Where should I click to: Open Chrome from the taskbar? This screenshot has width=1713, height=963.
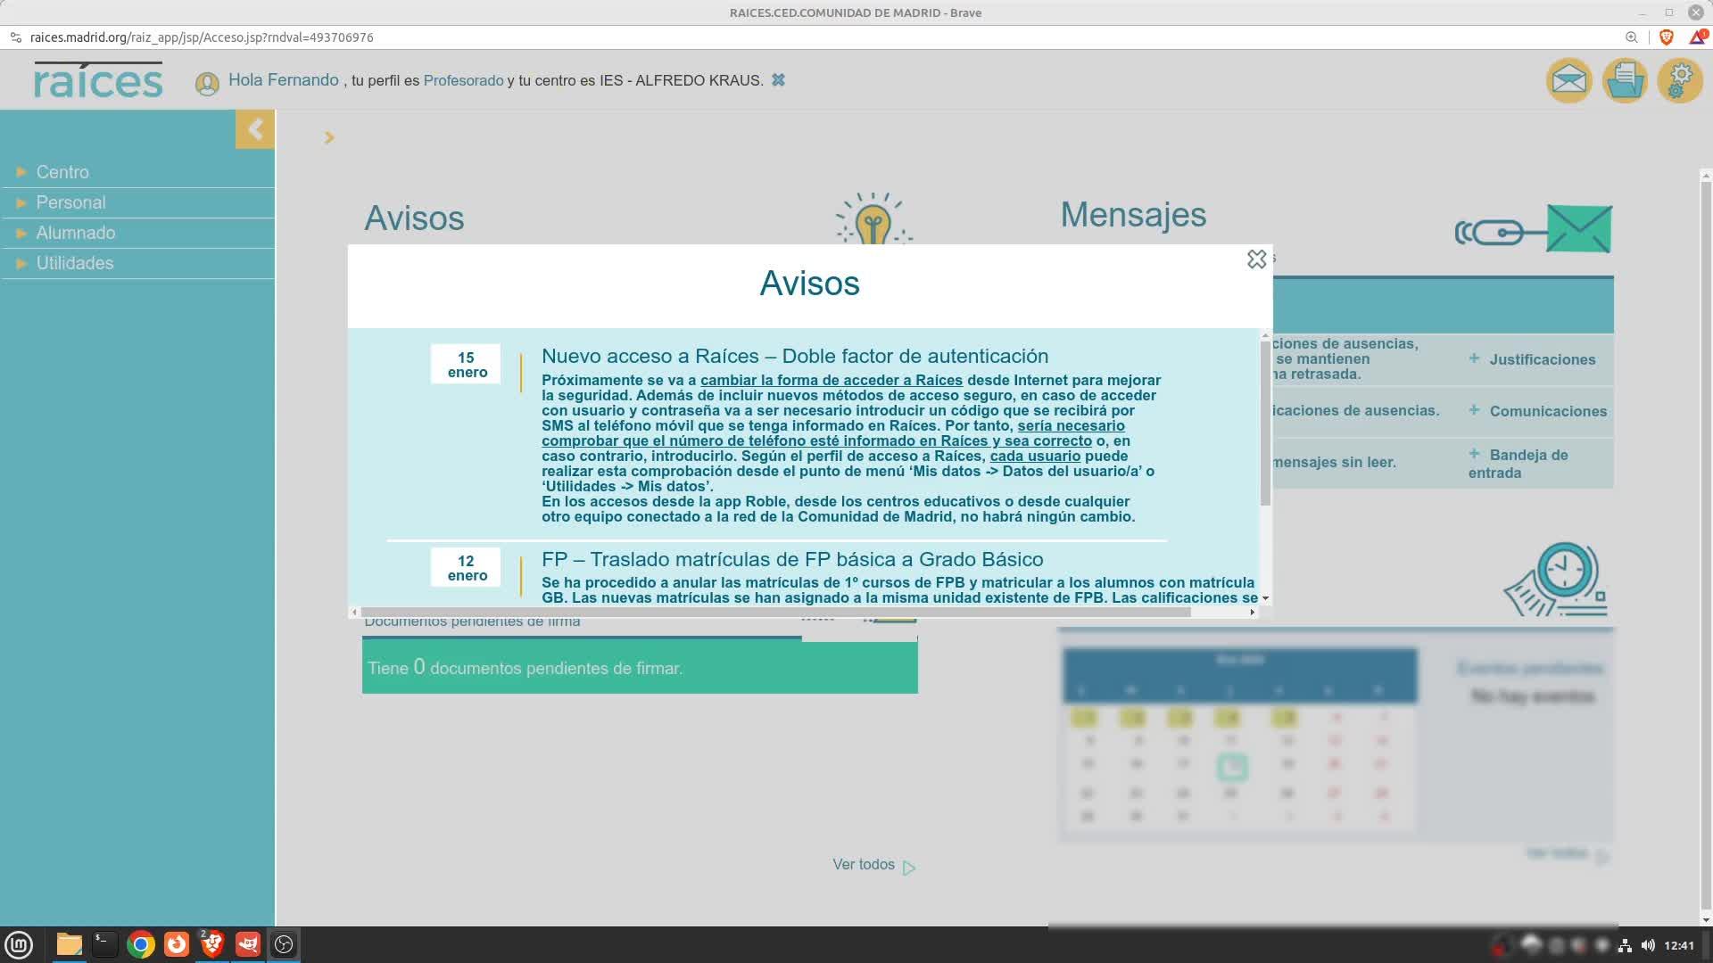point(140,944)
